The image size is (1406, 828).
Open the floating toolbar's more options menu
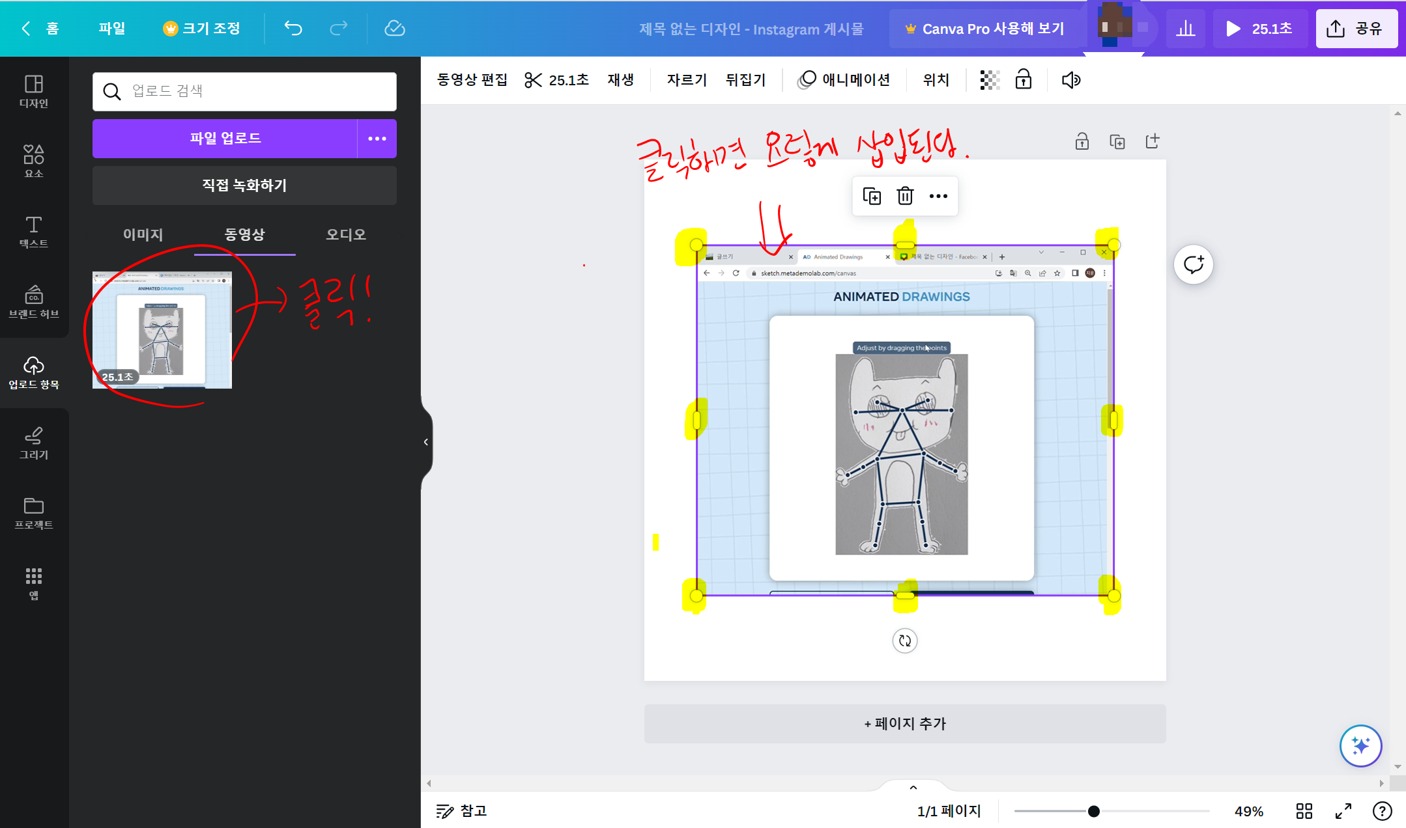[939, 196]
